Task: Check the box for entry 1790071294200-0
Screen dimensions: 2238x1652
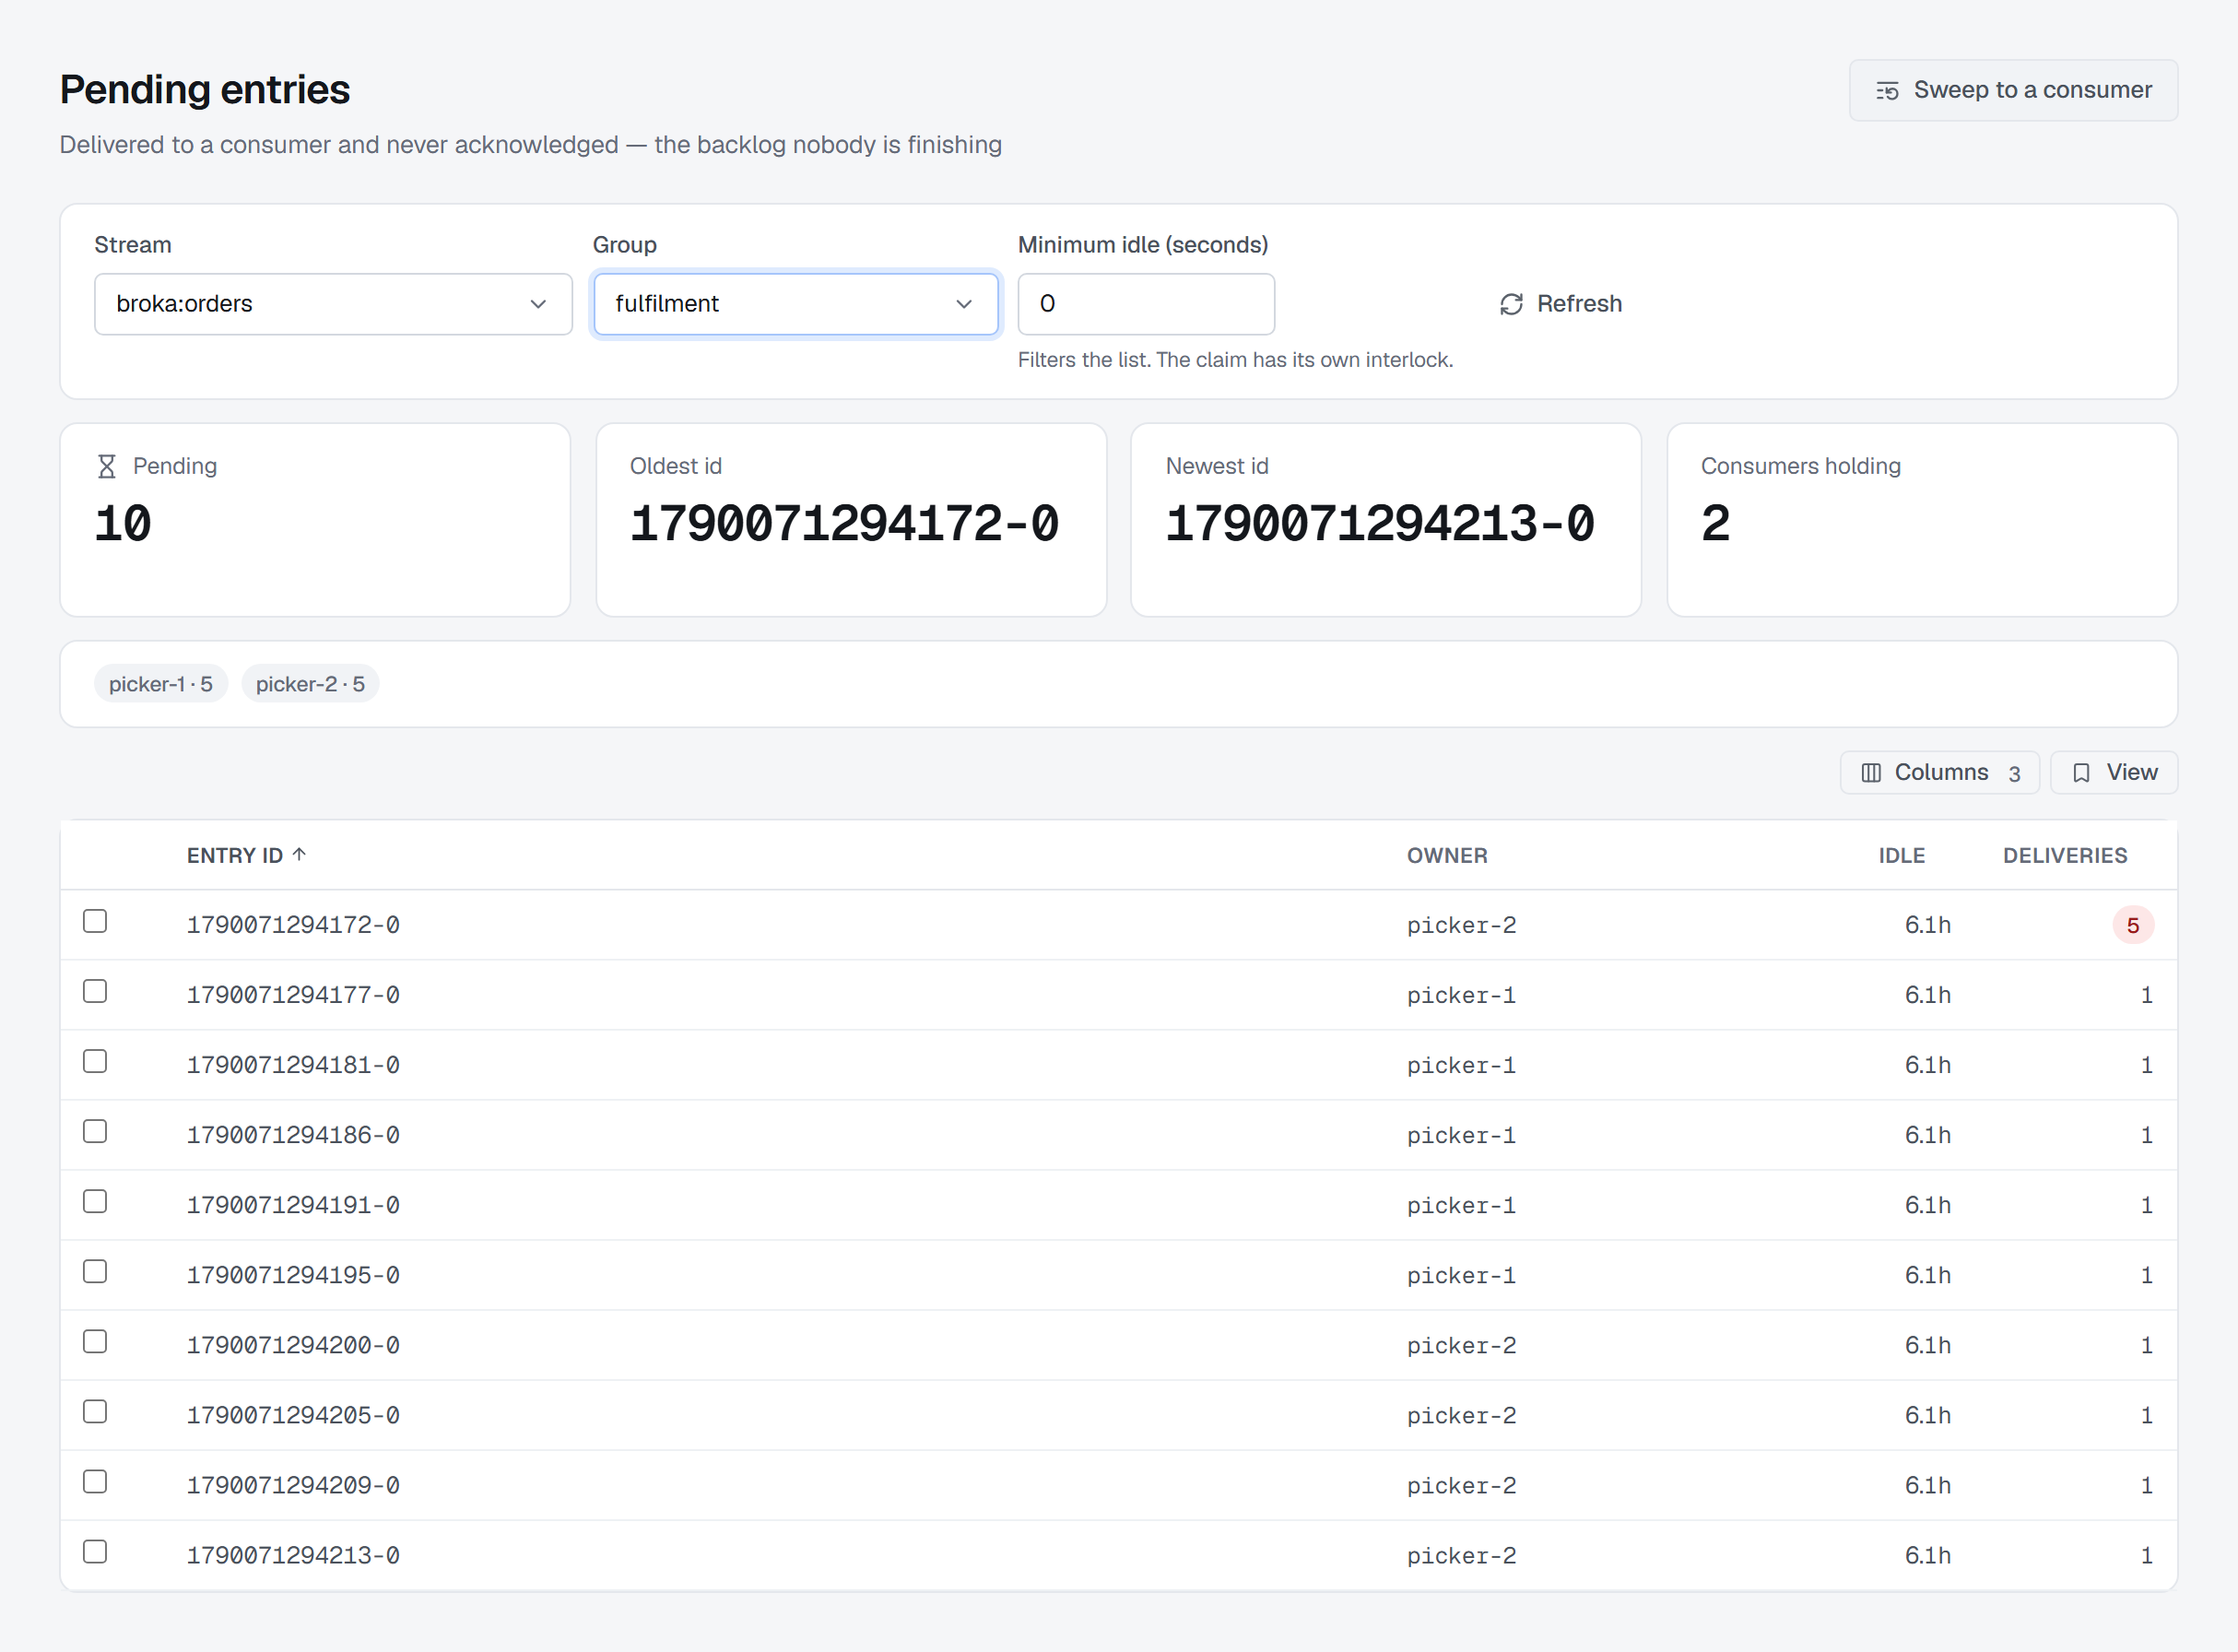Action: [95, 1341]
